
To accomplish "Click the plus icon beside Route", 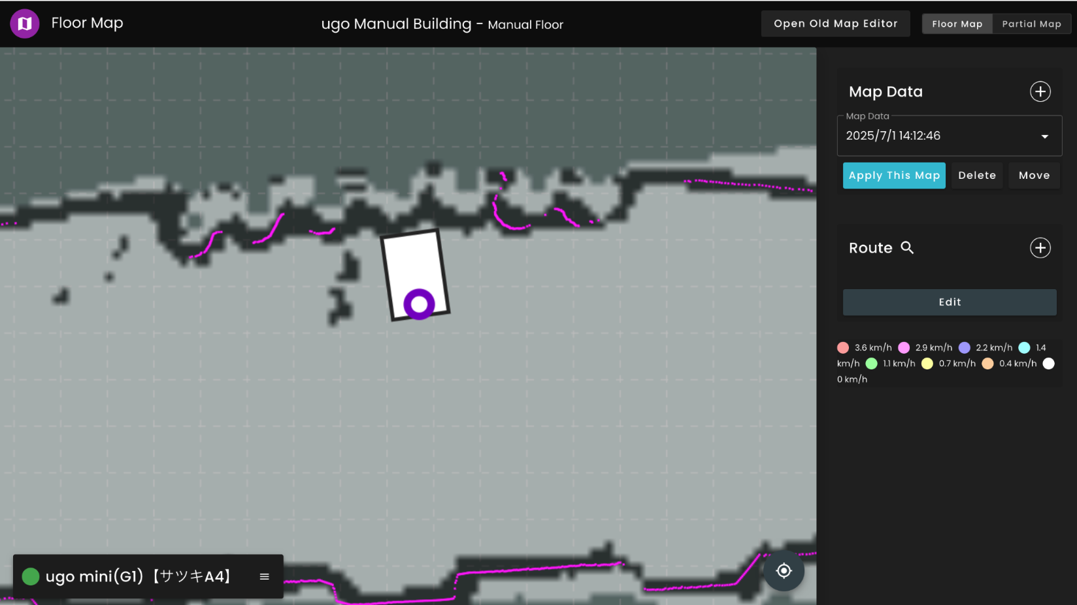I will (1040, 248).
